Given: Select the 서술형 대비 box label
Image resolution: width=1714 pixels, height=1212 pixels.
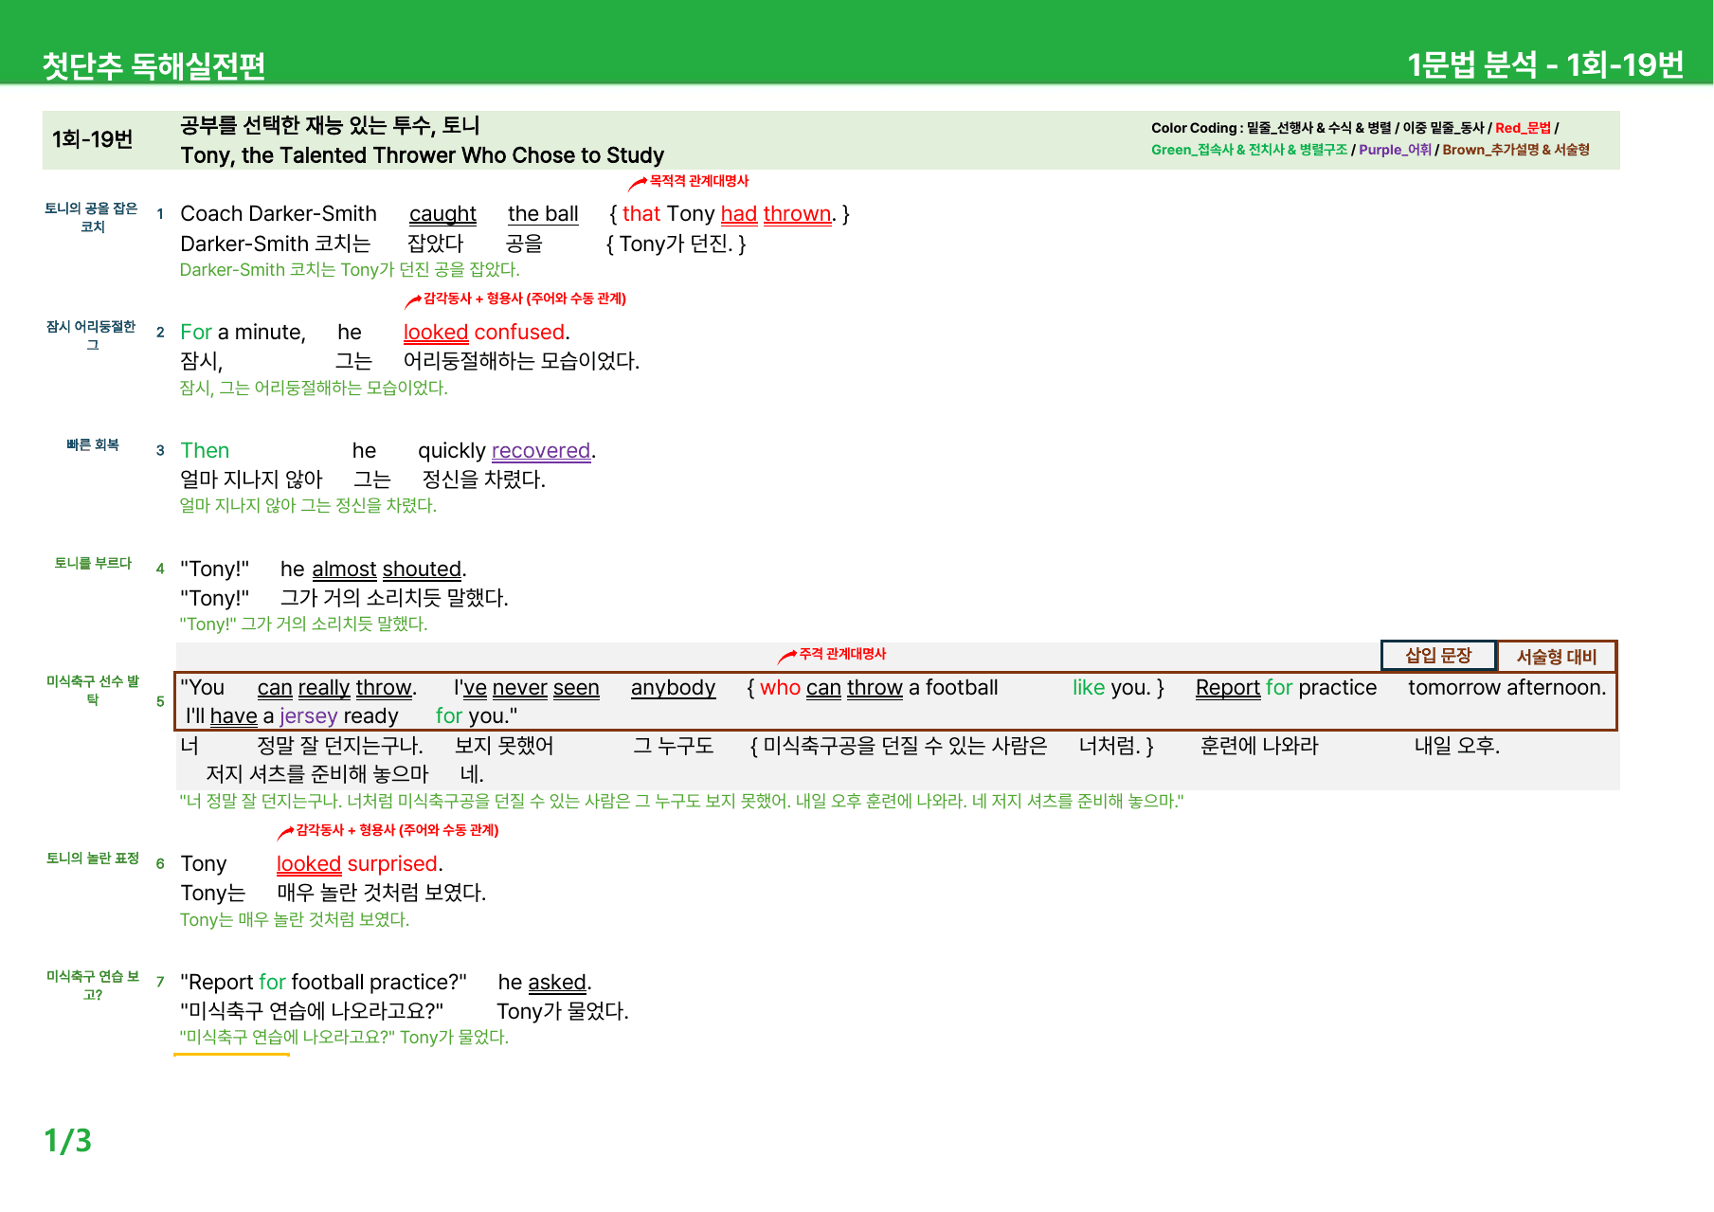Looking at the screenshot, I should tap(1557, 657).
